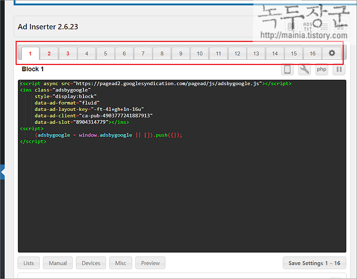Click the data-ad-client code line
Viewport: 357px width, 279px height.
(94, 116)
